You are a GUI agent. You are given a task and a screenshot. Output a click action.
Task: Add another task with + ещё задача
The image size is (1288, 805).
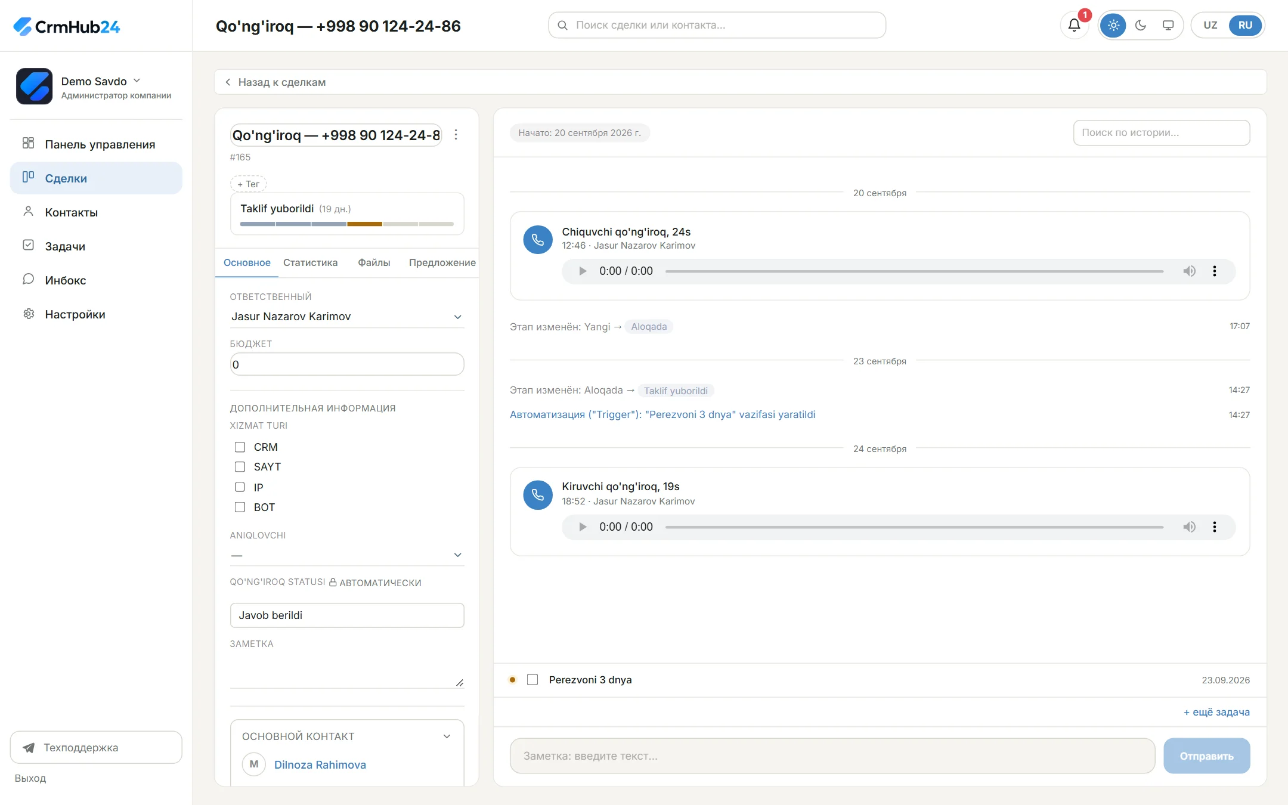[x=1216, y=712]
